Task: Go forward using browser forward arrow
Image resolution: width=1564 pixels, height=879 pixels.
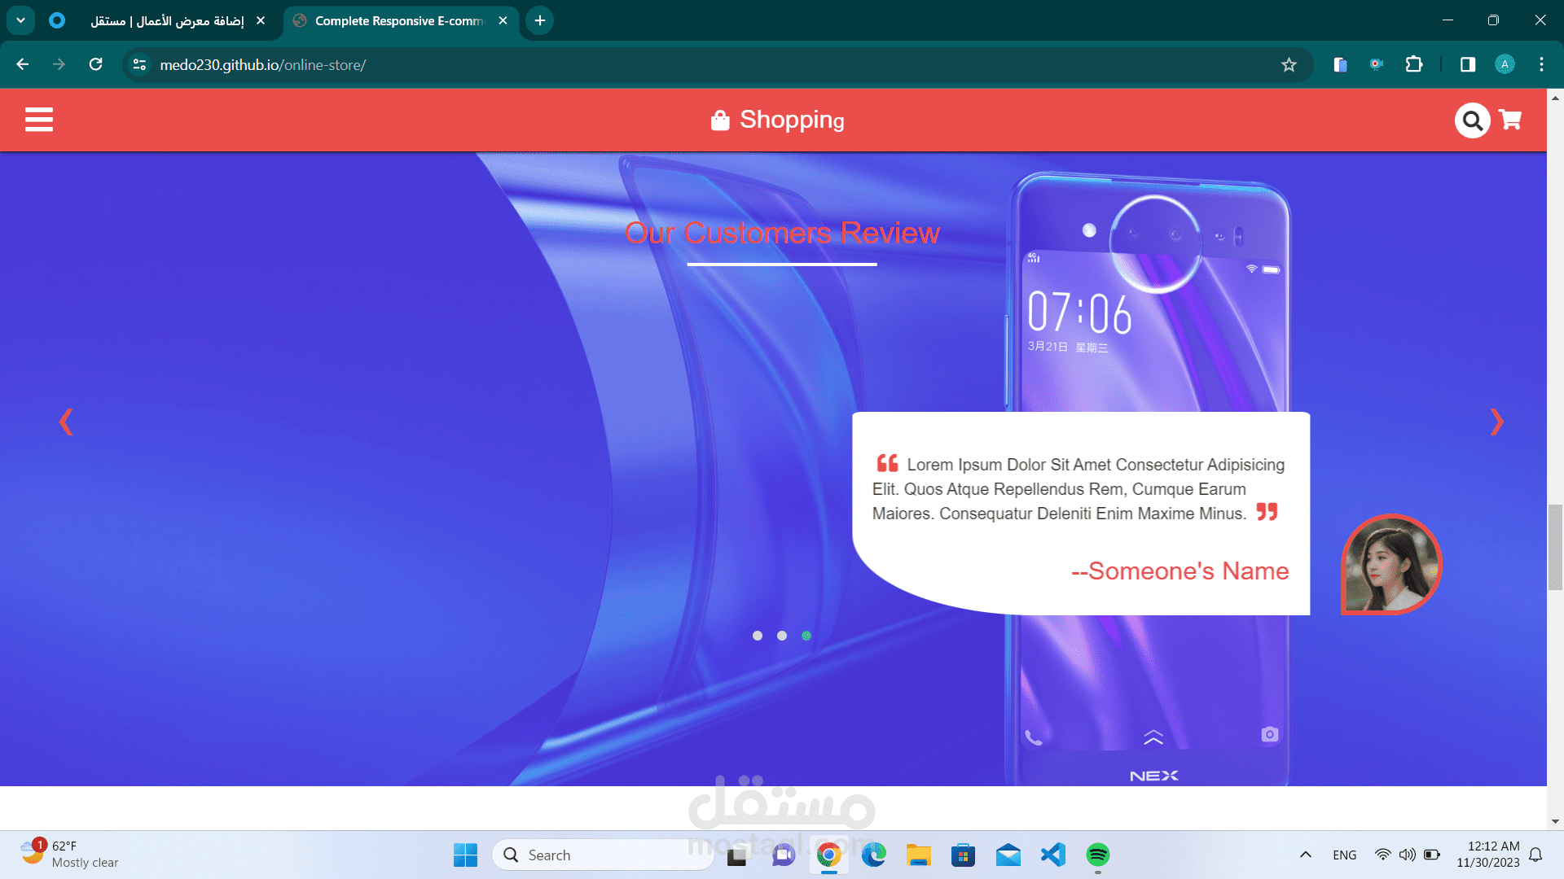Action: pos(59,64)
